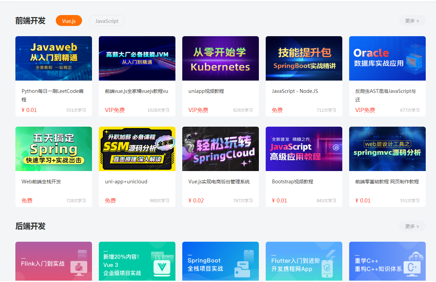The width and height of the screenshot is (436, 282).
Task: Click the ¥ 0.01 price under 前端零基础教程
Action: (x=363, y=200)
